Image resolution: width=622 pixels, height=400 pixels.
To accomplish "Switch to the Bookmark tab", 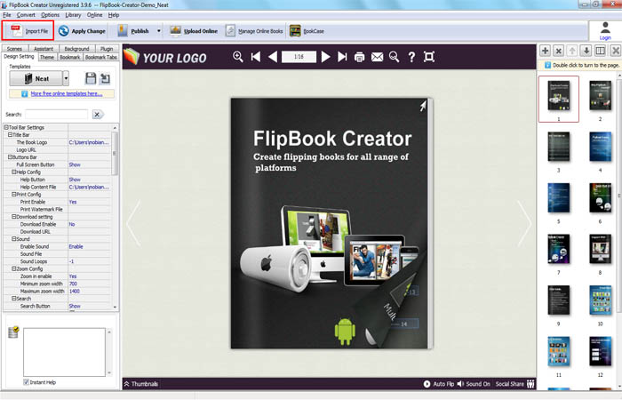I will pyautogui.click(x=70, y=57).
